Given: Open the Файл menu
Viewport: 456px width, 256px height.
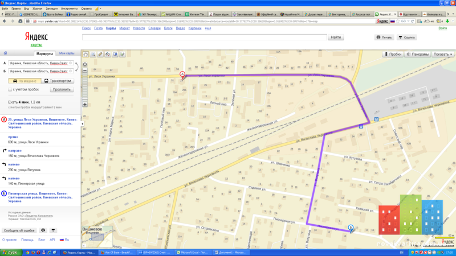Looking at the screenshot, I should tap(5, 9).
